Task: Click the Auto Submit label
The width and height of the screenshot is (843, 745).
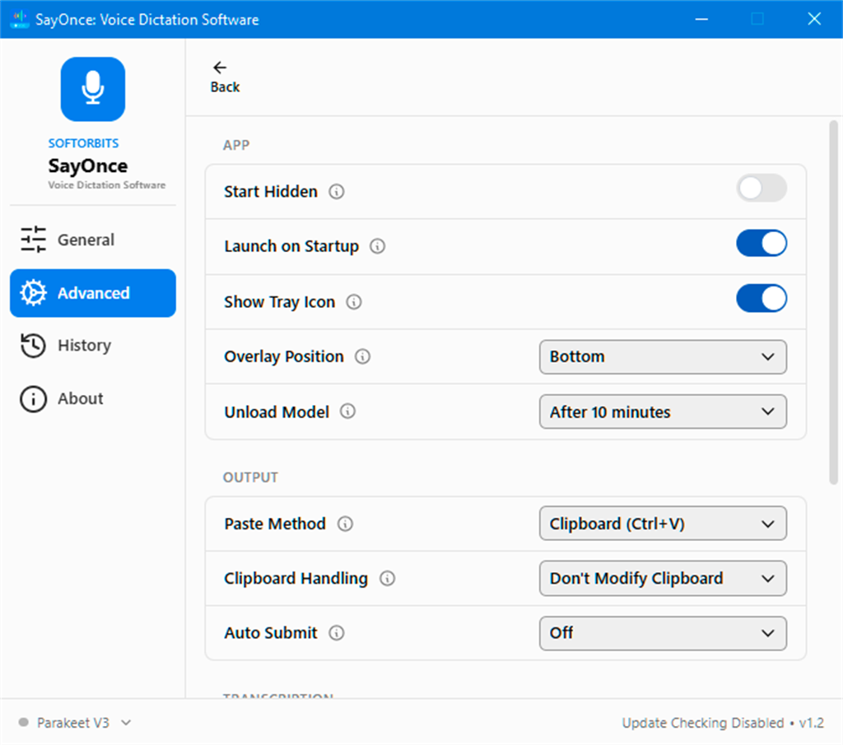Action: point(270,633)
